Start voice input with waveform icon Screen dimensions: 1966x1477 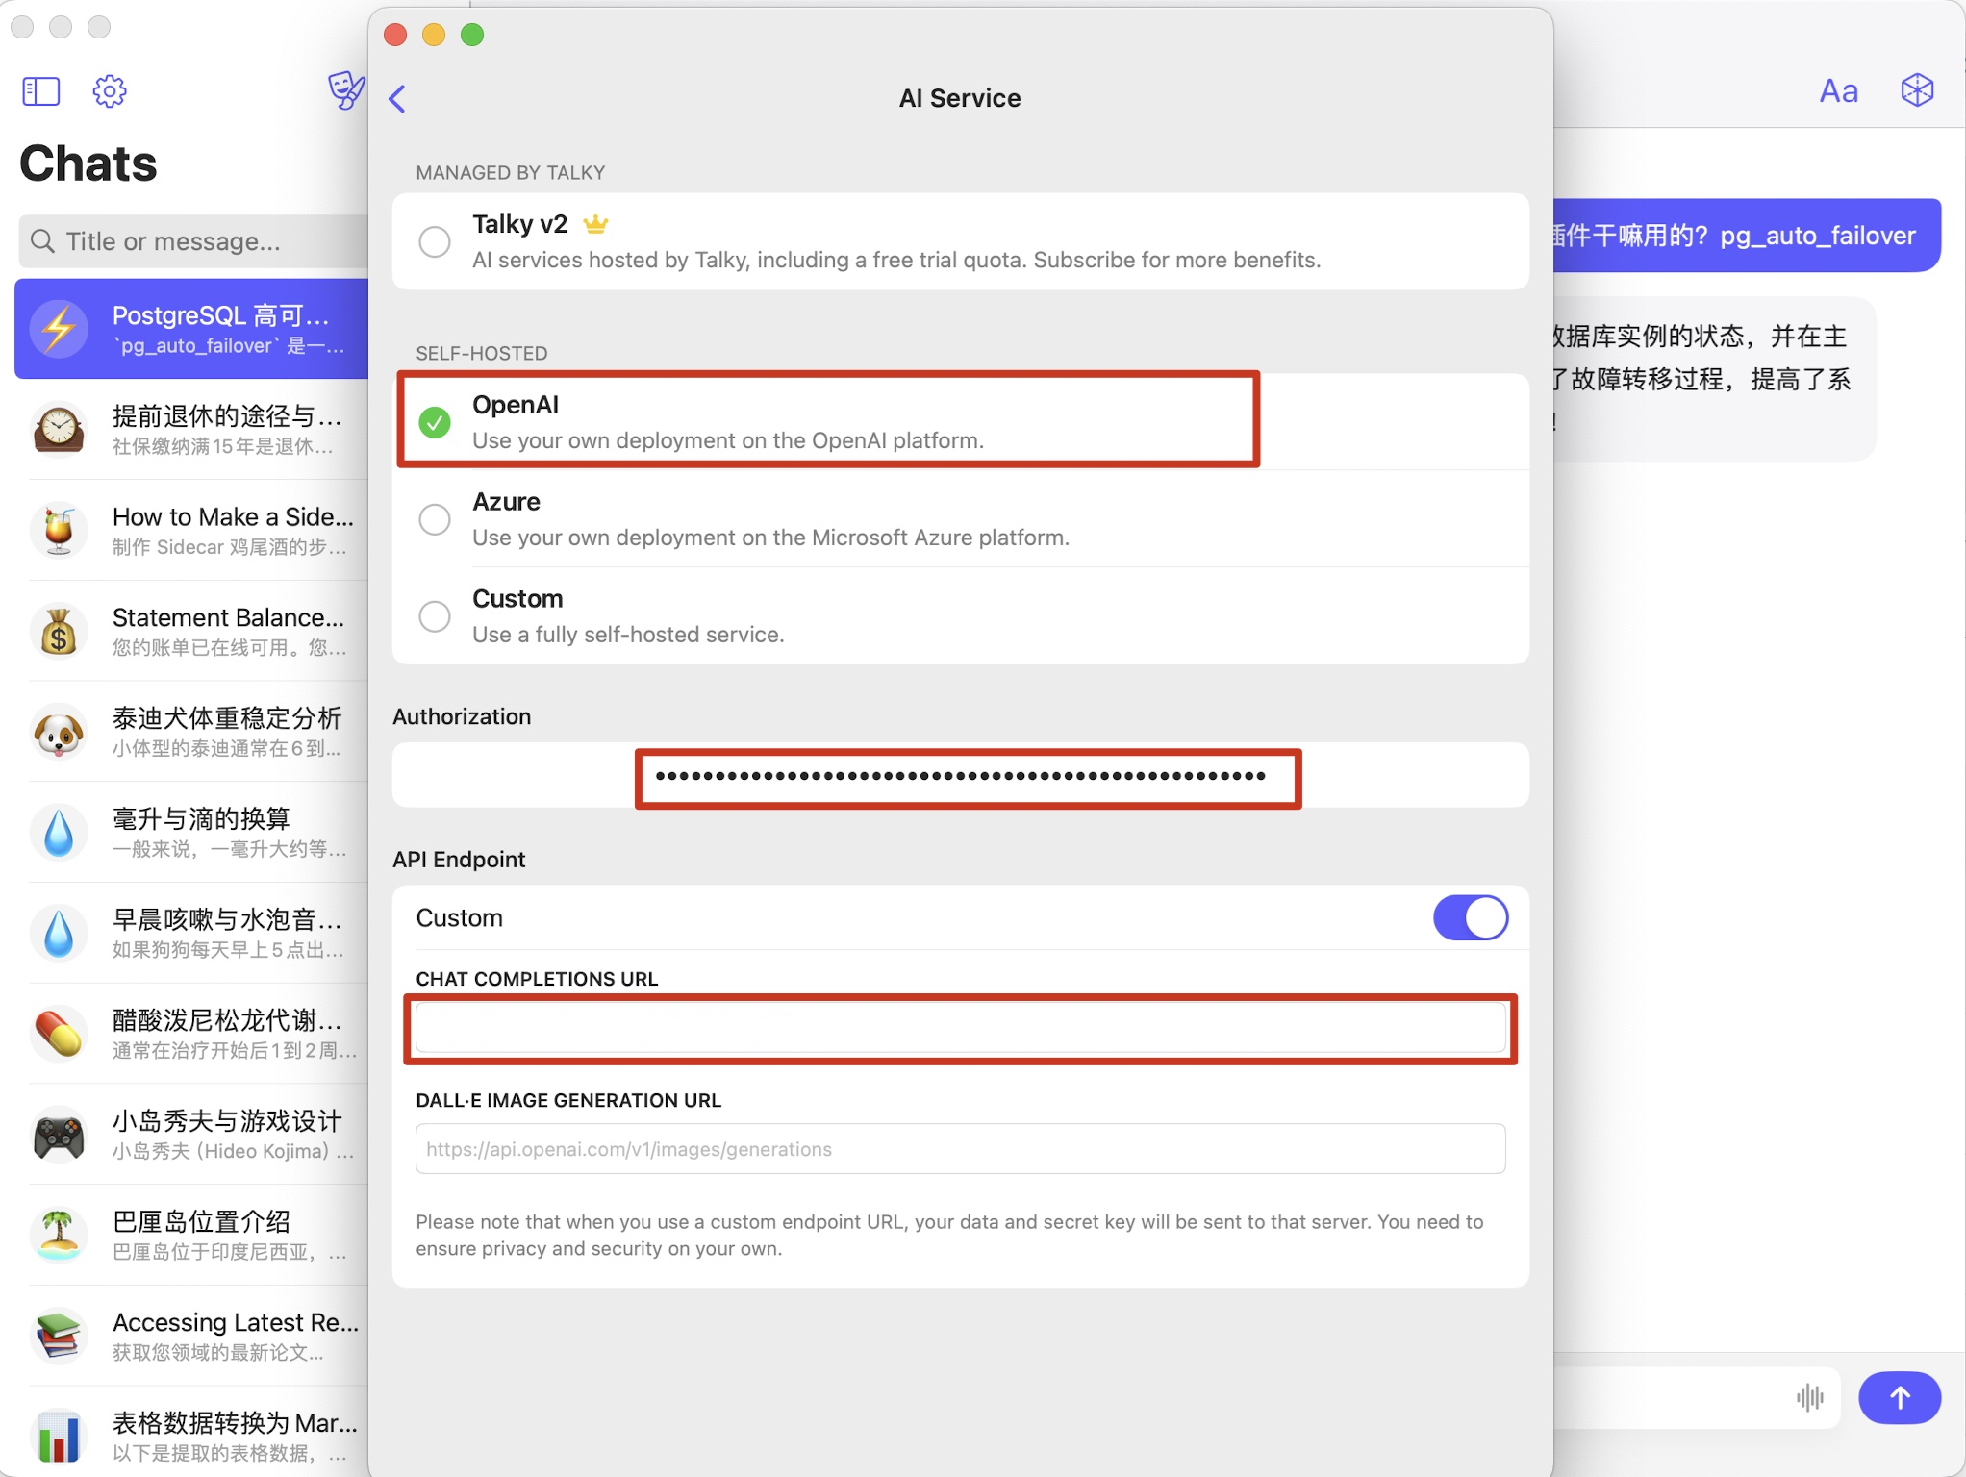click(x=1809, y=1396)
